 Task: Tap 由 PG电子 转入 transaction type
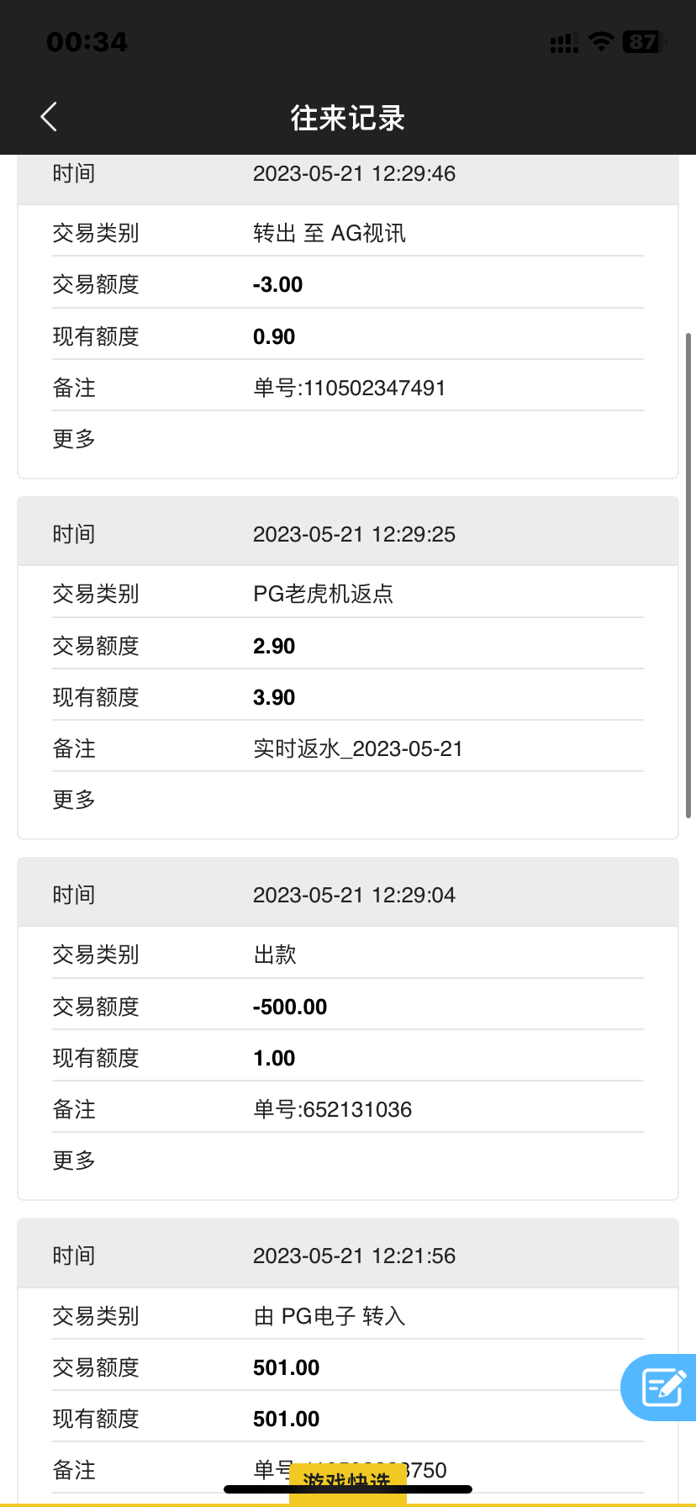click(x=329, y=1315)
